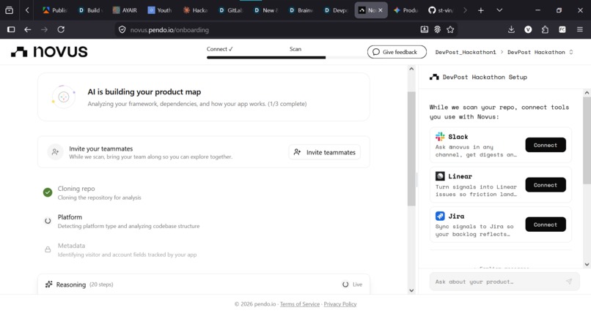
Task: Click the main panel scroll-up arrow
Action: (411, 69)
